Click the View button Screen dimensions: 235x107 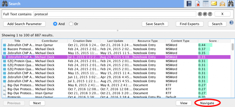coord(184,103)
